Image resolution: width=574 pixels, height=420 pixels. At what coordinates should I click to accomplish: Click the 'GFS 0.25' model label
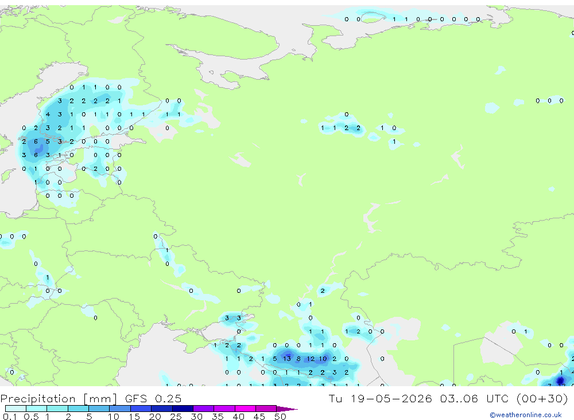point(153,398)
